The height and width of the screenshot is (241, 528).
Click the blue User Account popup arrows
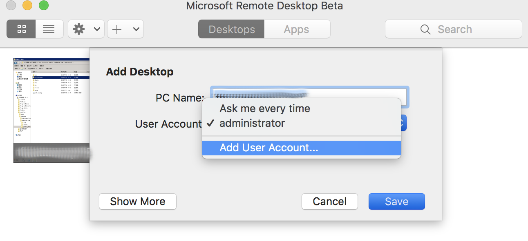(403, 123)
